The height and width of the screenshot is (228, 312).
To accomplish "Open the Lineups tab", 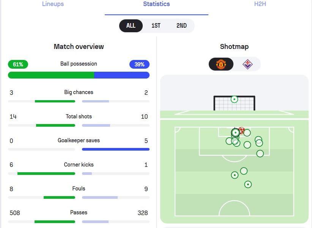I will [53, 4].
